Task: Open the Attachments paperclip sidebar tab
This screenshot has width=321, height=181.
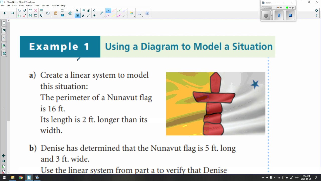Action: tap(4, 38)
